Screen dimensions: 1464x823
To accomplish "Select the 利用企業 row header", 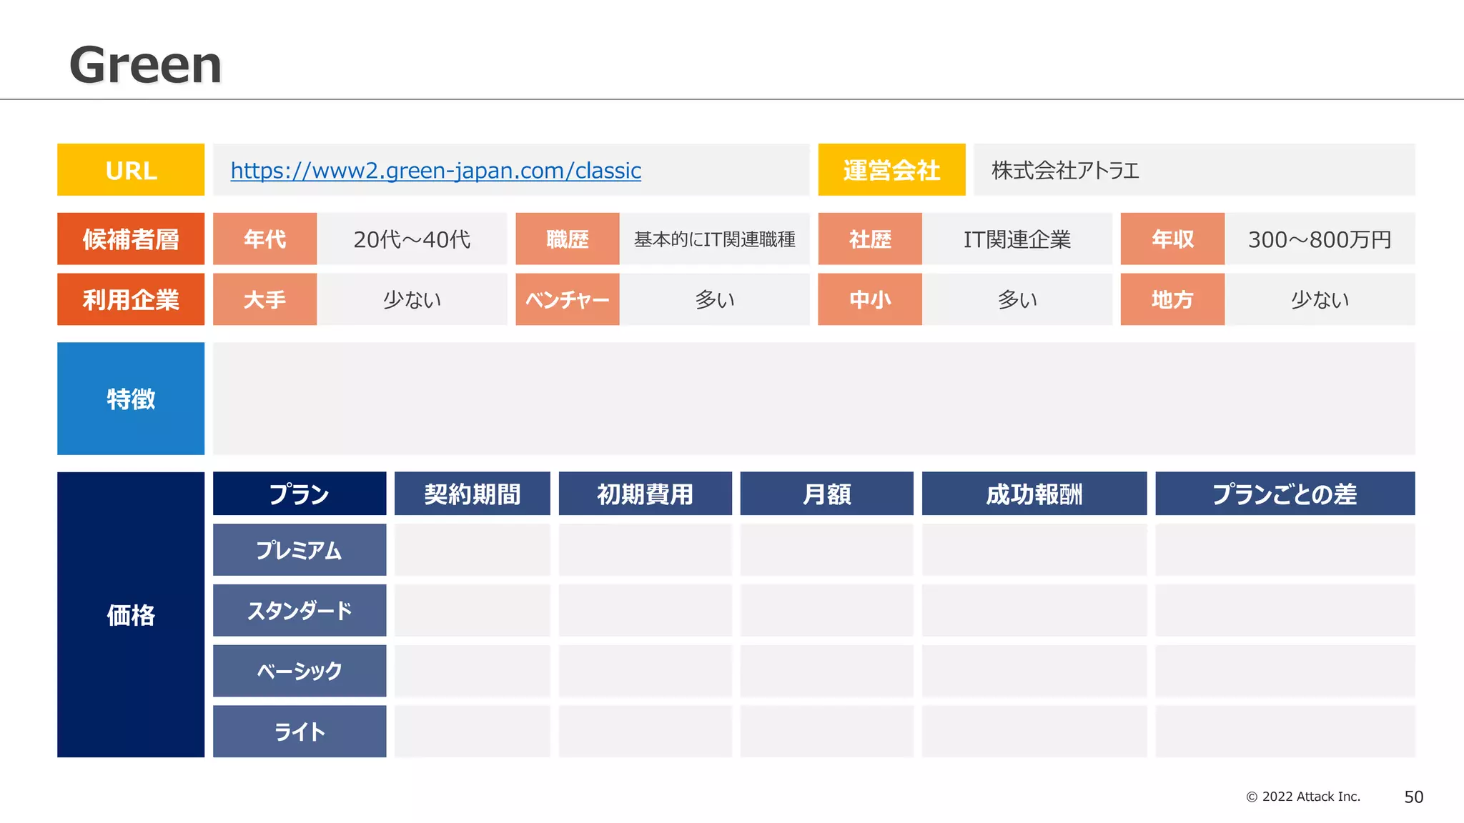I will [x=131, y=299].
